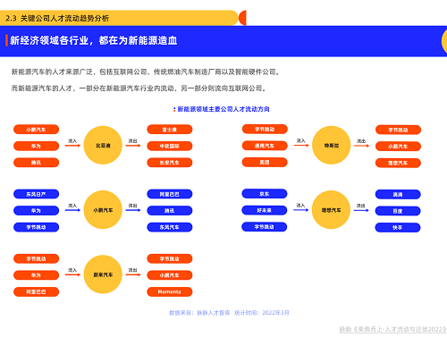The width and height of the screenshot is (447, 337).
Task: Click 小鹏汽车 pill flowing out of 蔚来汽车
Action: click(x=170, y=275)
